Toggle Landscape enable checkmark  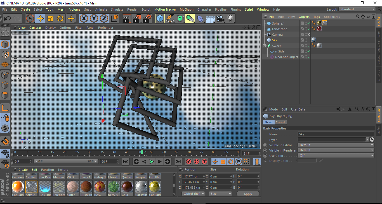pos(309,29)
